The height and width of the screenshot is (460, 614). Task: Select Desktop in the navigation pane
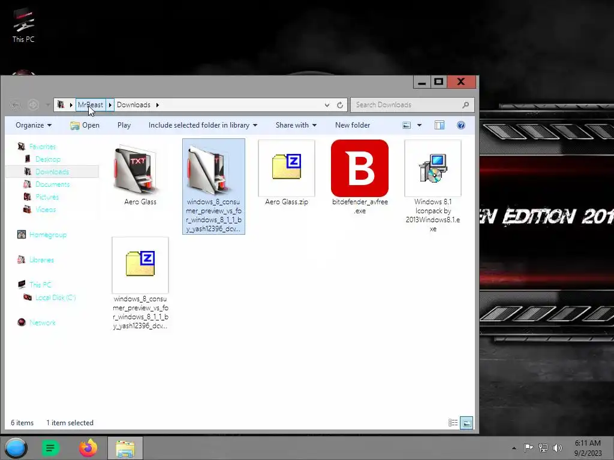pyautogui.click(x=48, y=159)
